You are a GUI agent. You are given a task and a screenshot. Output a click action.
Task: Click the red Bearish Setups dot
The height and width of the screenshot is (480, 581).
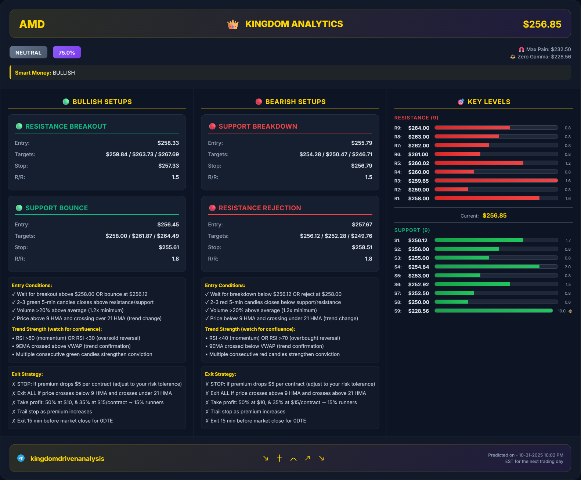pos(259,102)
